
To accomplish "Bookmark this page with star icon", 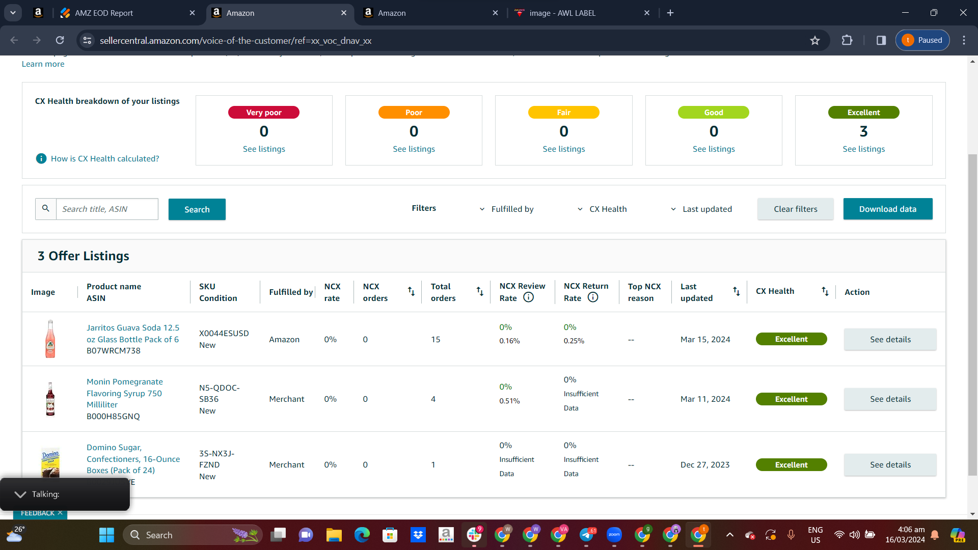I will click(x=815, y=40).
